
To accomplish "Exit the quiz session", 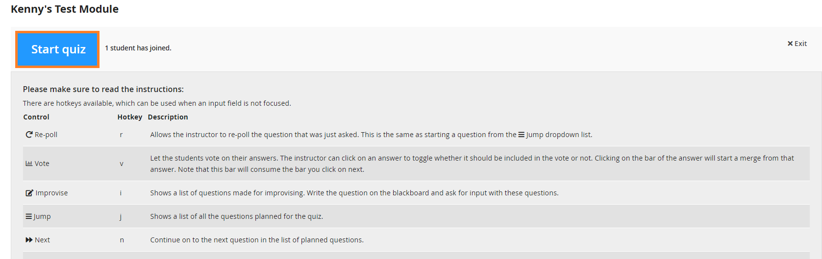I will tap(797, 44).
